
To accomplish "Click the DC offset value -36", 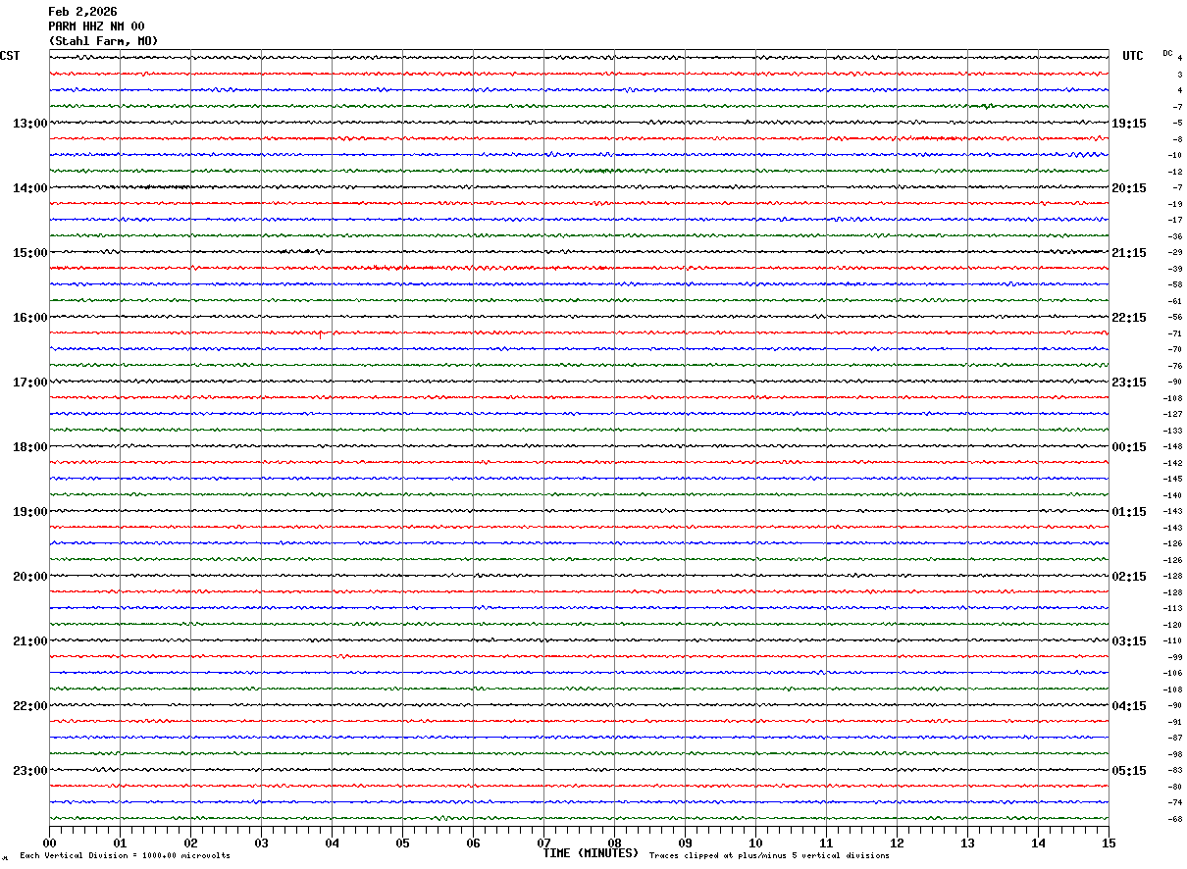I will pos(1174,236).
